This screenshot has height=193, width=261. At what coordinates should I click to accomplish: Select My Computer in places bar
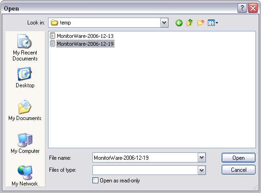tap(25, 143)
